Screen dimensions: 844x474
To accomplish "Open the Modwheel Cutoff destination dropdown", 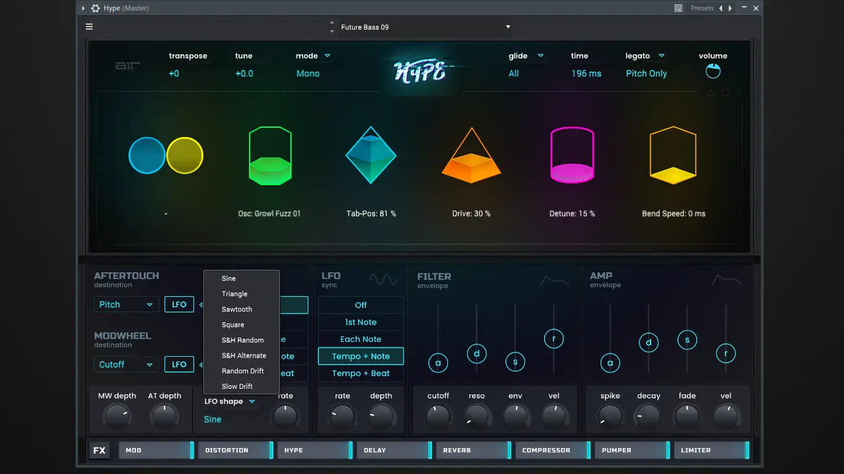I will coord(126,365).
